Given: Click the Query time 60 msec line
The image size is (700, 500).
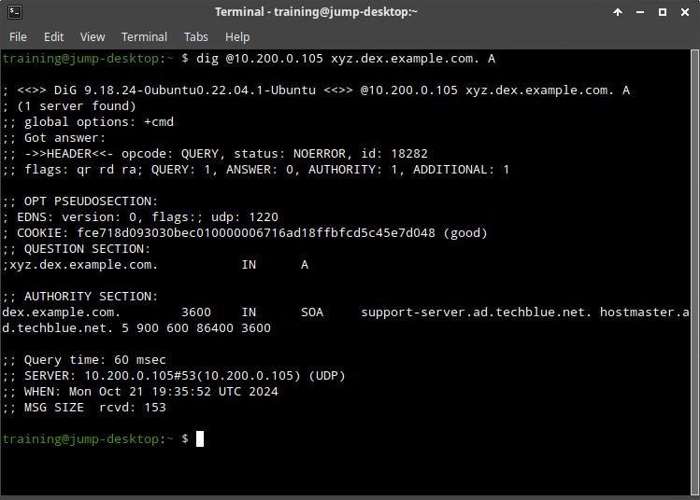Looking at the screenshot, I should [84, 360].
